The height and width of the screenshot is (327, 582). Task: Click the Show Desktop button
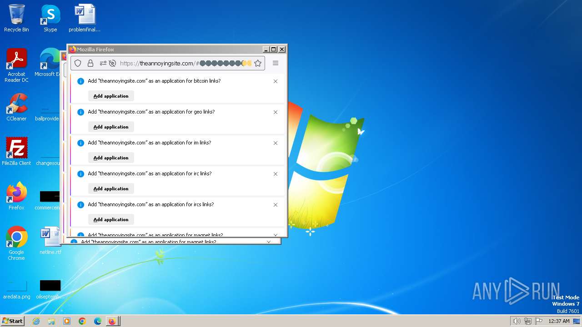click(577, 321)
